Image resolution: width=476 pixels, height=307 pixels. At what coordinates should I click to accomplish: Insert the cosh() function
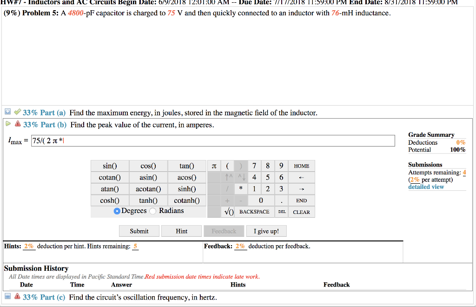click(x=110, y=200)
